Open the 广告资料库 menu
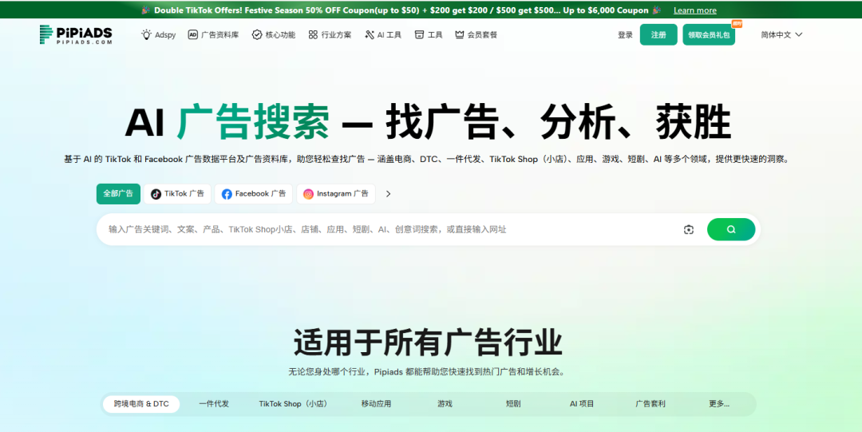The height and width of the screenshot is (432, 862). (x=213, y=34)
